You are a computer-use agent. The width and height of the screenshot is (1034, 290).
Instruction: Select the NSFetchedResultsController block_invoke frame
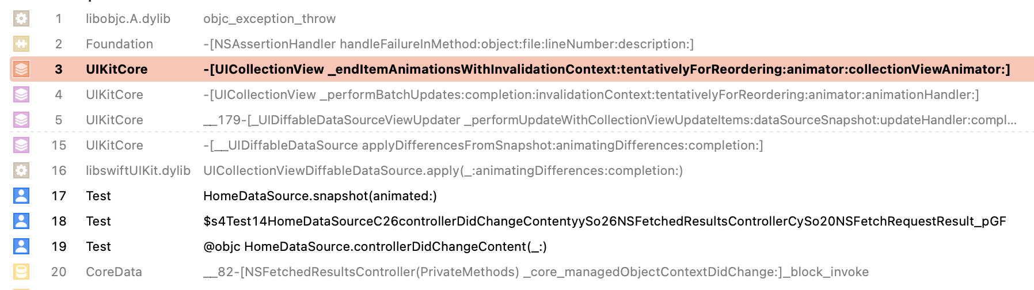(535, 272)
